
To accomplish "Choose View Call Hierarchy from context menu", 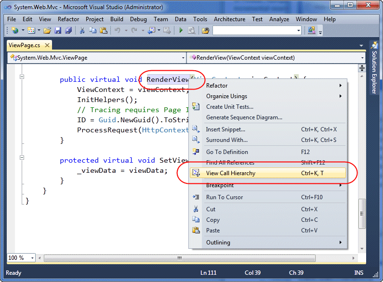I will 268,173.
